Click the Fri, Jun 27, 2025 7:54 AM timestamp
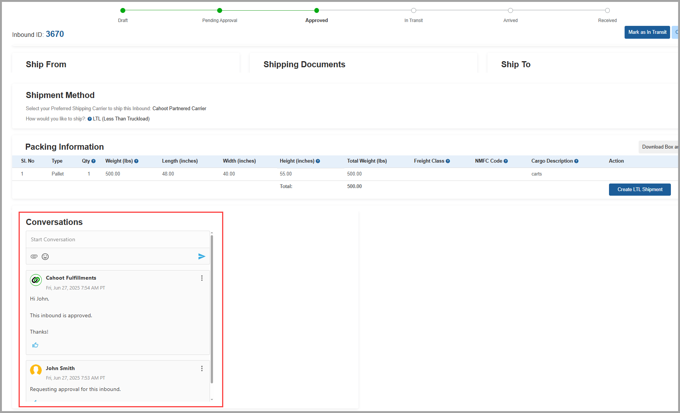 click(76, 288)
